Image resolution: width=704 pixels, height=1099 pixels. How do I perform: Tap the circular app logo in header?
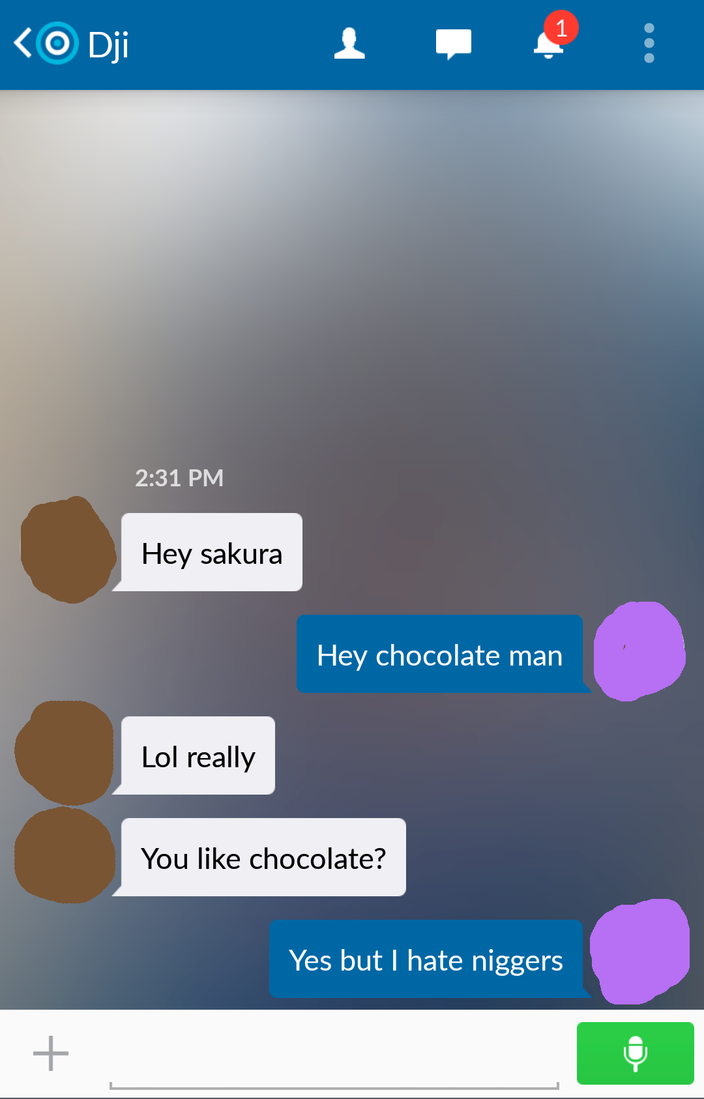[57, 44]
